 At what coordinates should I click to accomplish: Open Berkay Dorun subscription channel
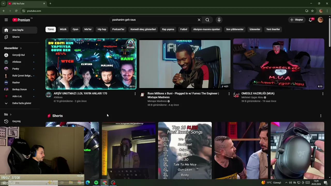[20, 89]
